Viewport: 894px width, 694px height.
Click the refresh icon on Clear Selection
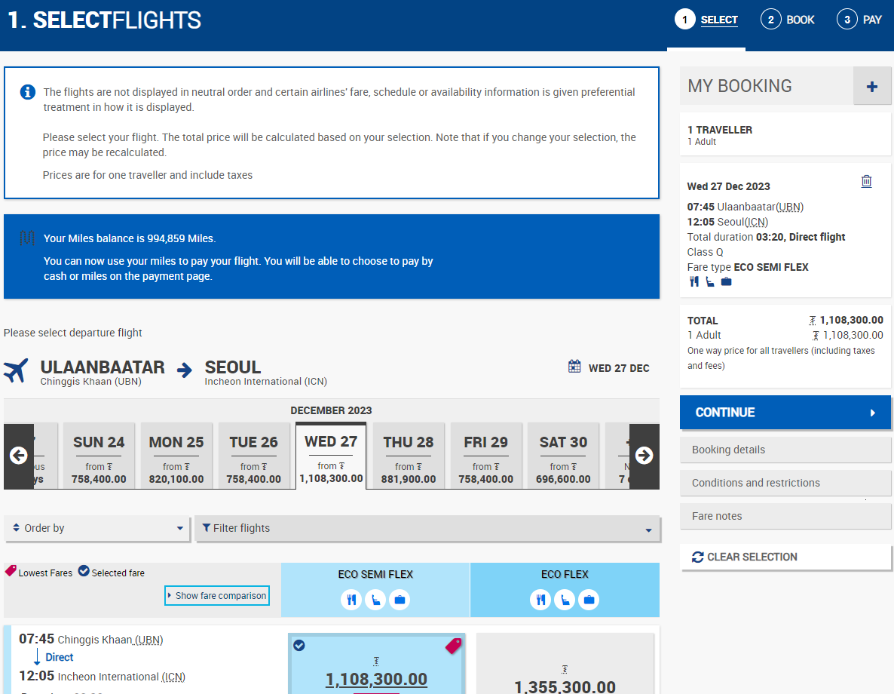coord(698,557)
